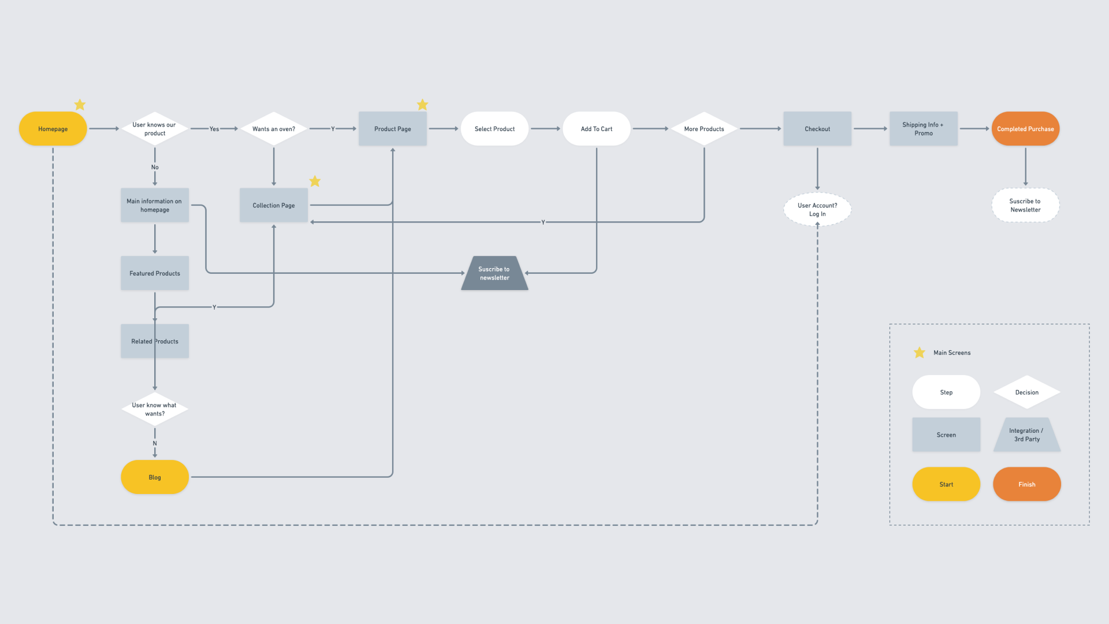Toggle the Step shape in the legend
Viewport: 1109px width, 624px height.
pyautogui.click(x=946, y=392)
